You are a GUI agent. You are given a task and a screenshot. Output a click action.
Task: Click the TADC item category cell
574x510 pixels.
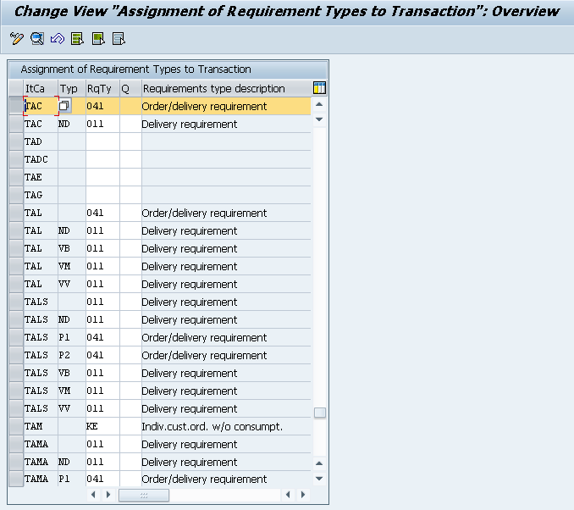(41, 159)
